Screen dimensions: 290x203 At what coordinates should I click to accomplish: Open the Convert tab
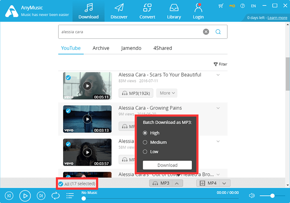tap(147, 11)
